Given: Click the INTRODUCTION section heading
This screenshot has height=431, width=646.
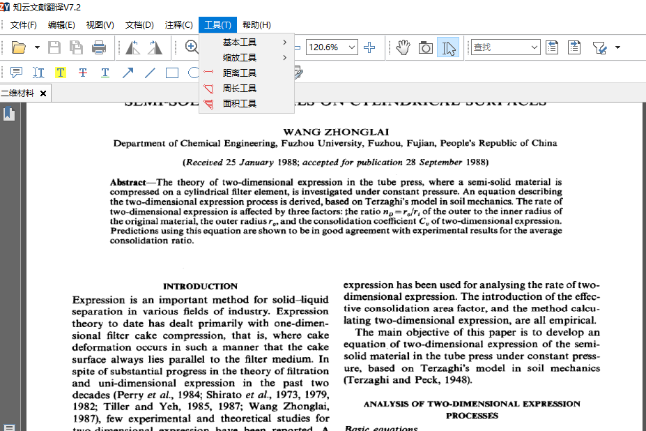Looking at the screenshot, I should click(200, 286).
